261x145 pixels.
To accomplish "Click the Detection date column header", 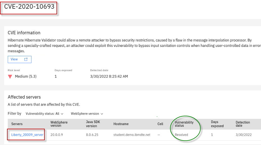I will tap(243, 124).
